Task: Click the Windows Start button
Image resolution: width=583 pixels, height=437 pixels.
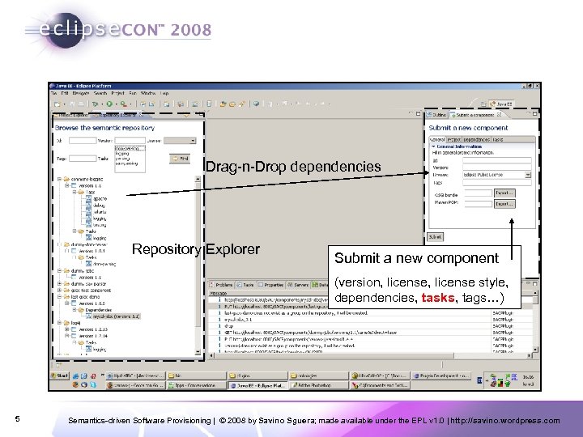Action: click(x=60, y=375)
